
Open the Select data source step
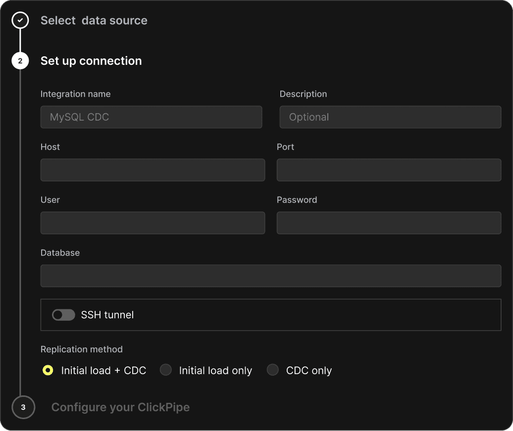94,21
